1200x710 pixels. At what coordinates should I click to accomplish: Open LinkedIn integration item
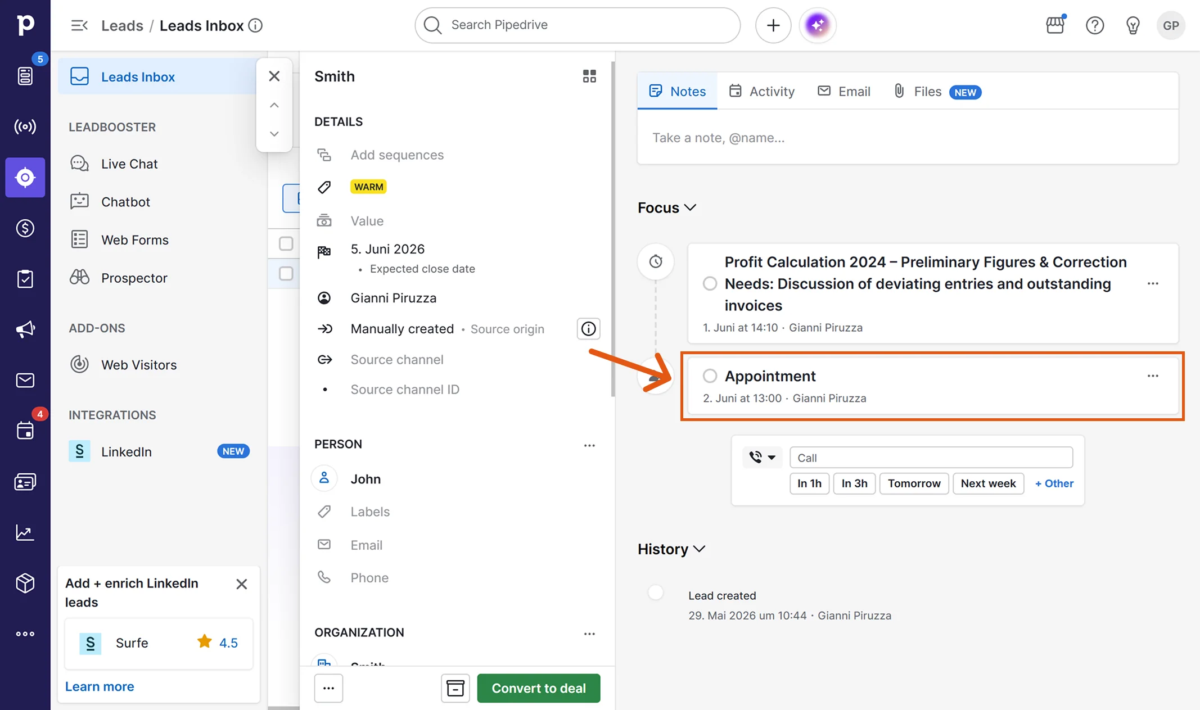click(127, 452)
